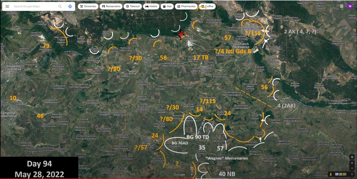Show my location on the map
Screen dimensions: 357x179
[x=352, y=157]
